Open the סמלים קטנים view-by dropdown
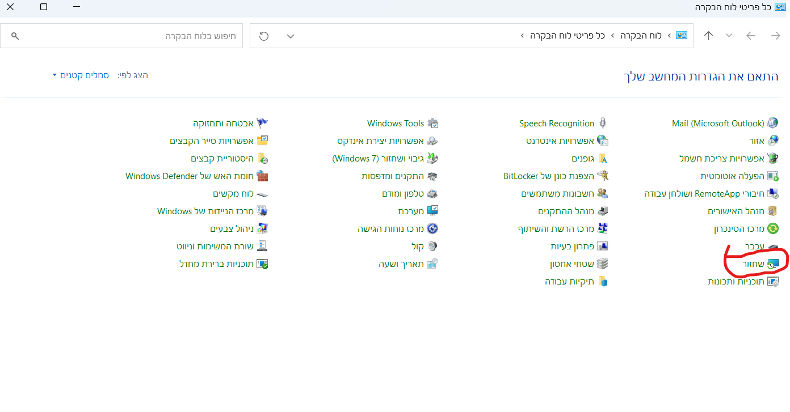Screen dimensions: 790x412 point(81,75)
